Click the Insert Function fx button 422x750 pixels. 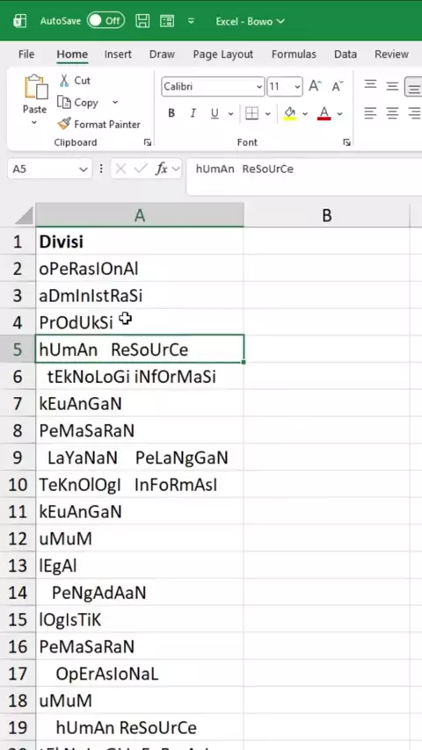pos(162,169)
